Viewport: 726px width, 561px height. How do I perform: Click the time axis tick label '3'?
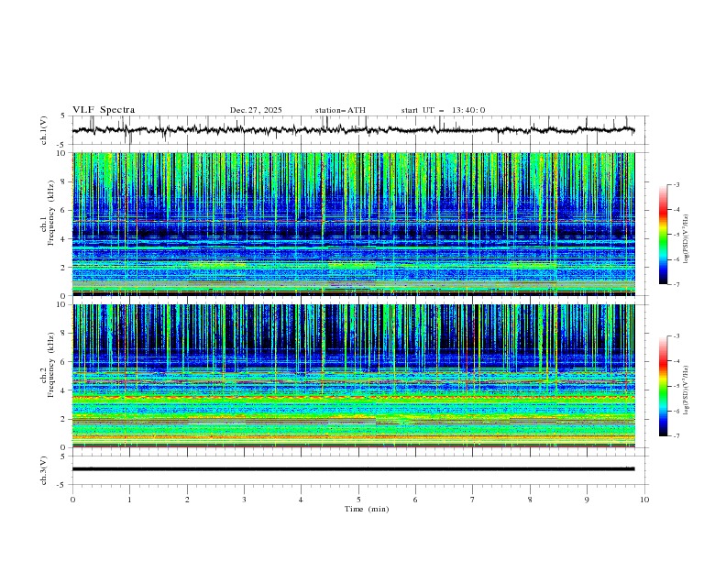coord(244,500)
